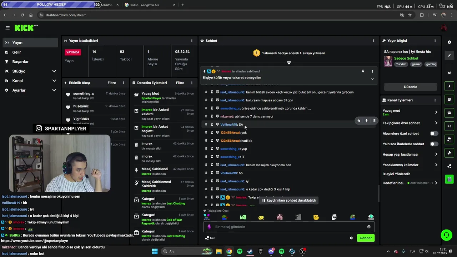
Task: Open Takipçilere özel sohbet settings
Action: click(x=410, y=123)
